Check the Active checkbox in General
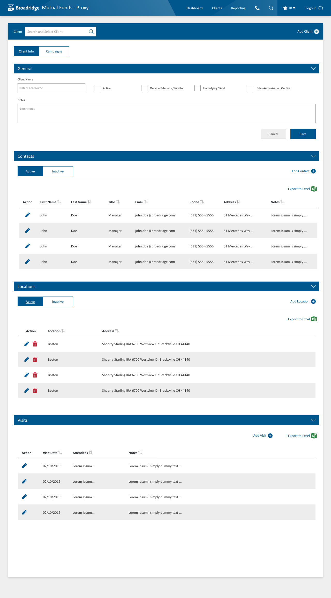The image size is (331, 598). (97, 88)
